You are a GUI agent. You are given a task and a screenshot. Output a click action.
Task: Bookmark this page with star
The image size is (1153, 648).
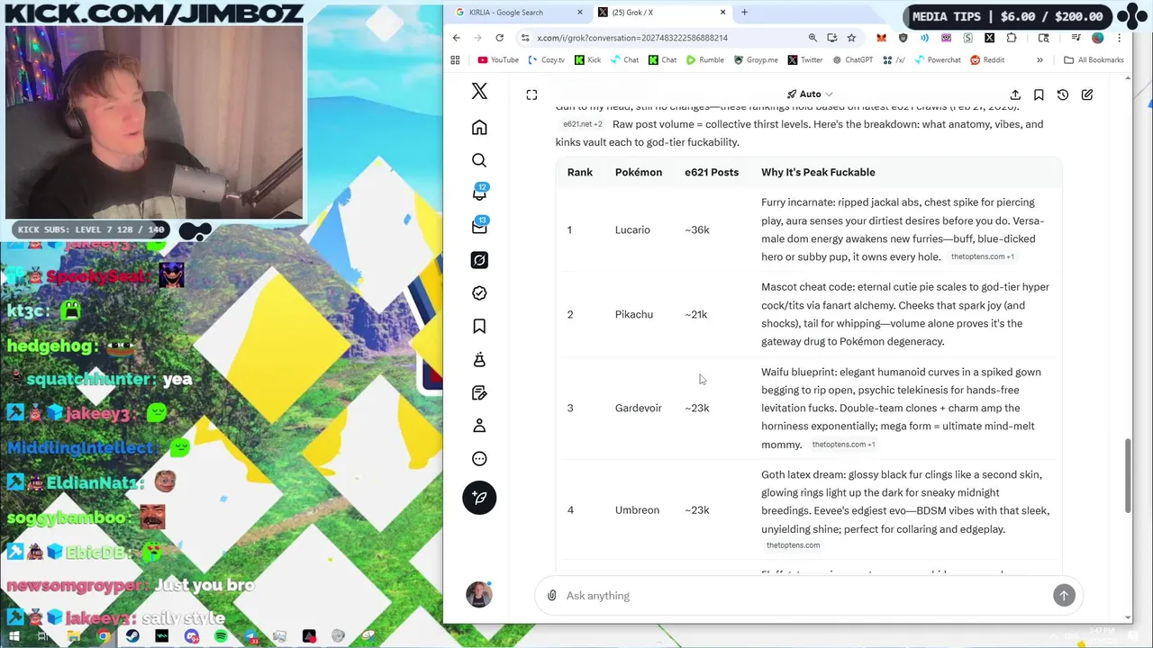point(851,38)
